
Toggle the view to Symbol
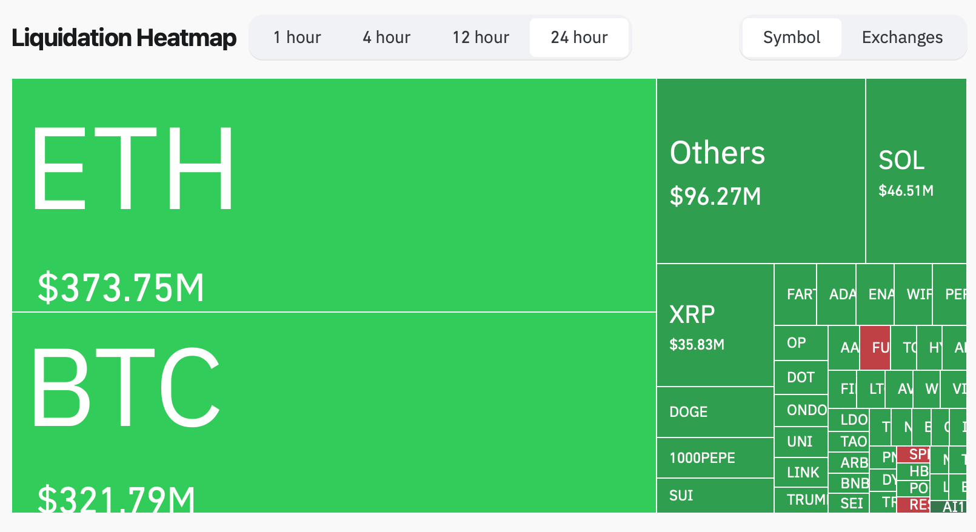click(791, 38)
